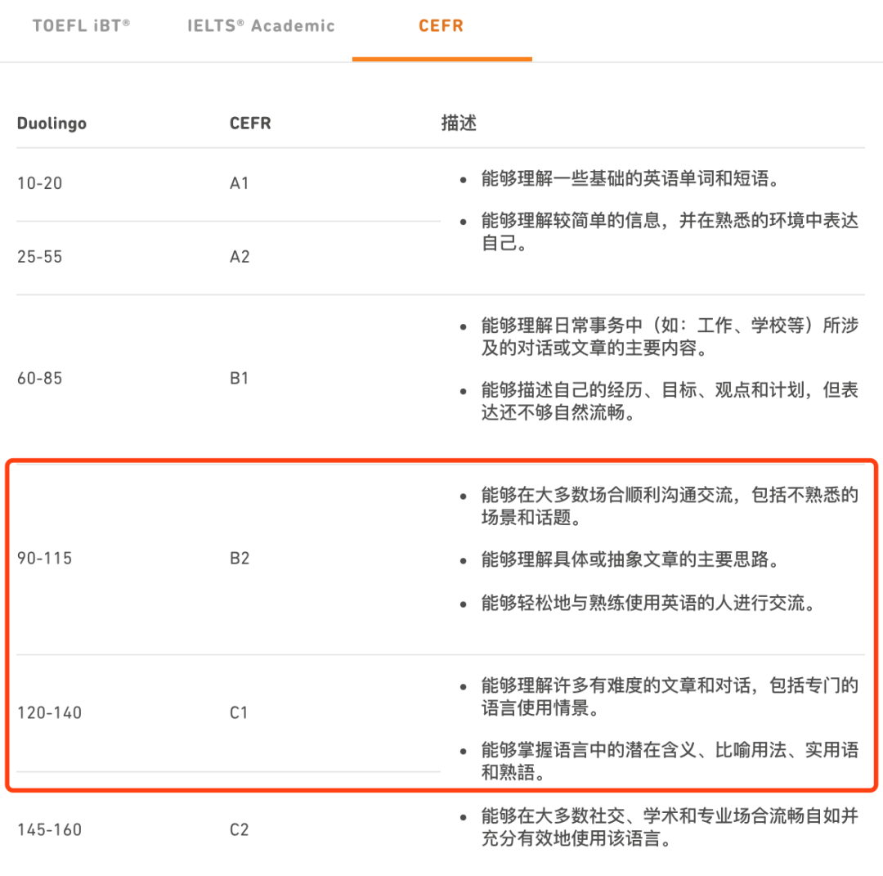Select the A2 level cell
Viewport: 883px width, 876px height.
pos(240,257)
